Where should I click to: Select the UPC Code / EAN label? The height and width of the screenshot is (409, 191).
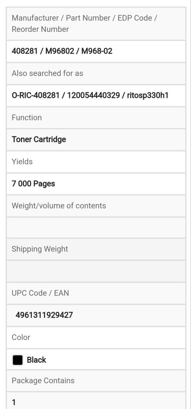pos(40,293)
